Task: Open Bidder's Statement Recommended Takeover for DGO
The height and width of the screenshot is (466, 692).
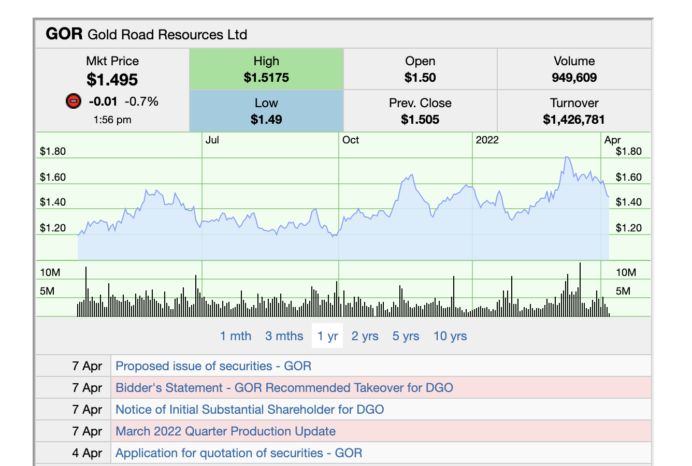Action: coord(284,388)
